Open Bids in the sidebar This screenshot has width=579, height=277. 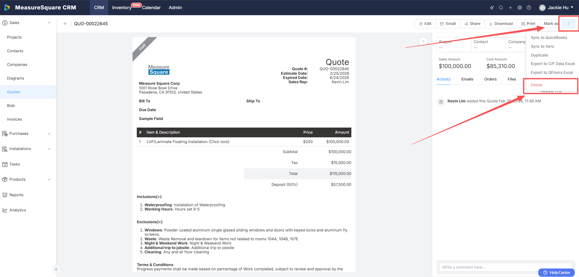(x=11, y=106)
